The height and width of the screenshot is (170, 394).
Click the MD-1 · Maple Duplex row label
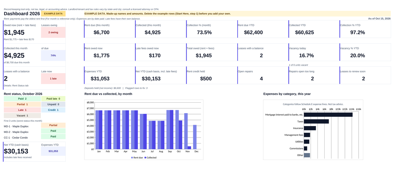[16, 126]
